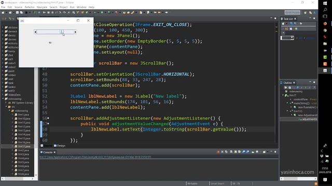Close the Outline view tab
This screenshot has width=332, height=186.
click(294, 83)
